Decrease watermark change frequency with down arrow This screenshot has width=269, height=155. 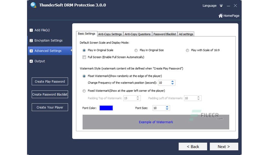point(172,84)
